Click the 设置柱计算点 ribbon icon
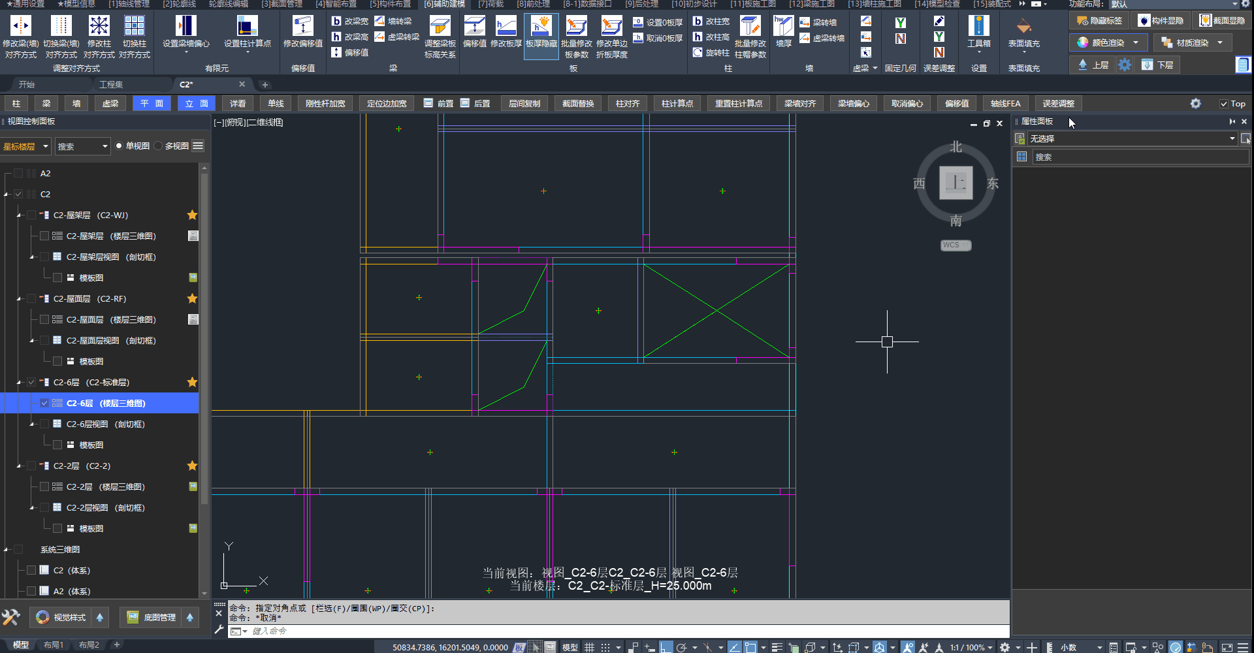1254x653 pixels. (247, 26)
